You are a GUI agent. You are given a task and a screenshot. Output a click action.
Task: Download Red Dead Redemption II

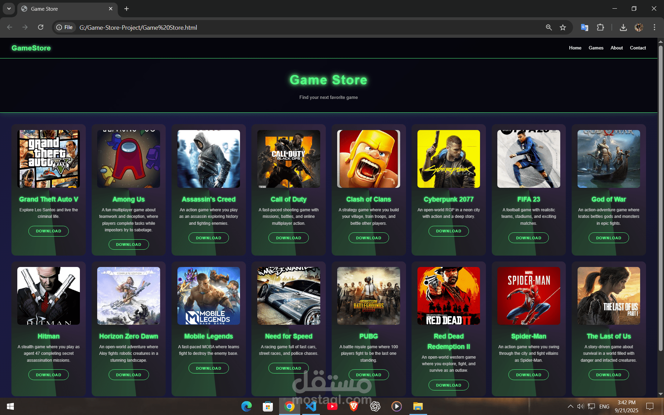coord(449,385)
